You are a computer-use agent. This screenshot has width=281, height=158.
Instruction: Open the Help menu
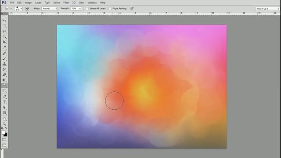tap(103, 3)
